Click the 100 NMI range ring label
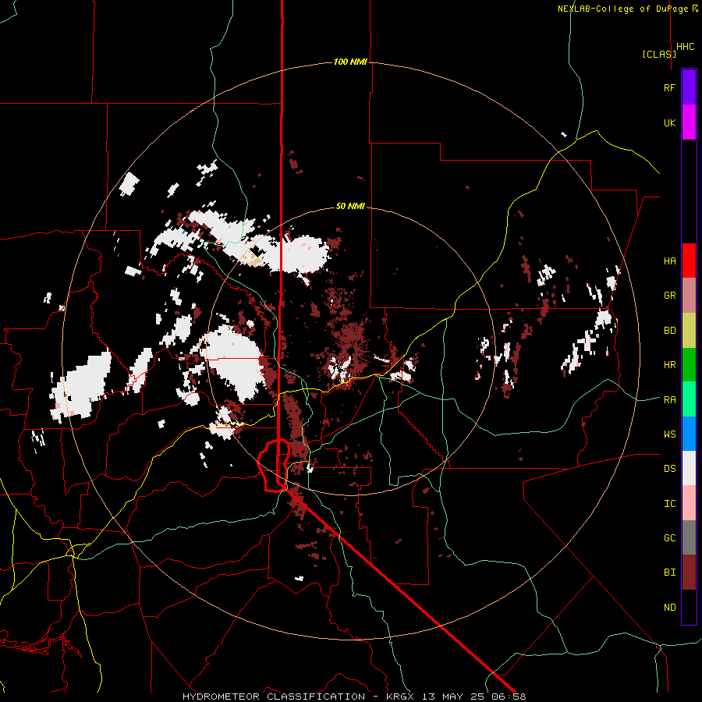702x702 pixels. [350, 62]
